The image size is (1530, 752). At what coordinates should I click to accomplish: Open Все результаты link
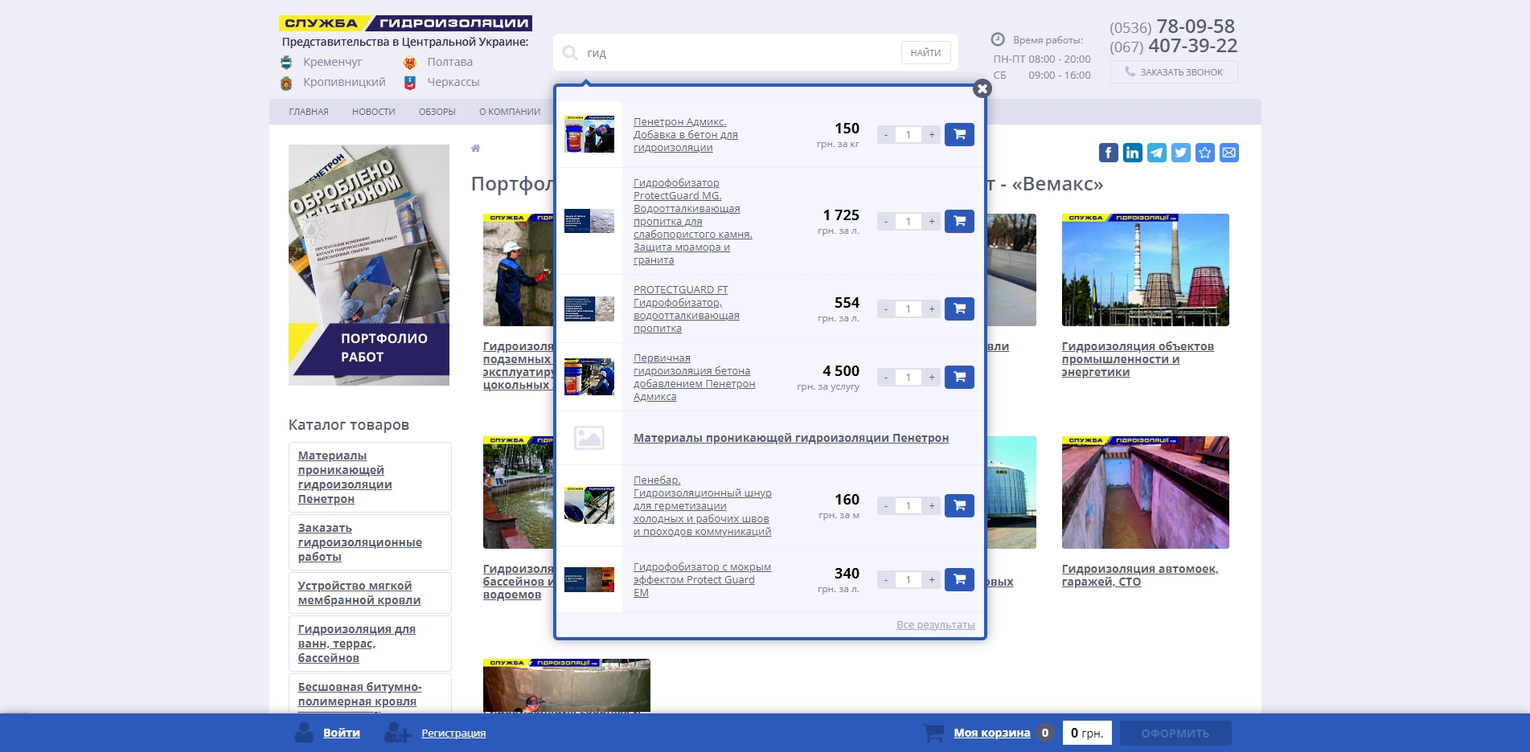pos(935,624)
